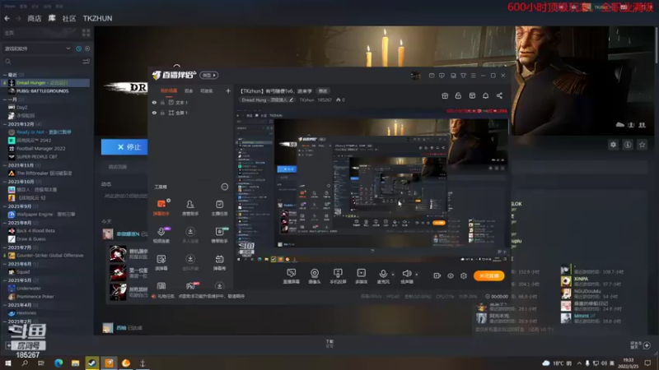Favorite the game with star icon

pos(642,145)
